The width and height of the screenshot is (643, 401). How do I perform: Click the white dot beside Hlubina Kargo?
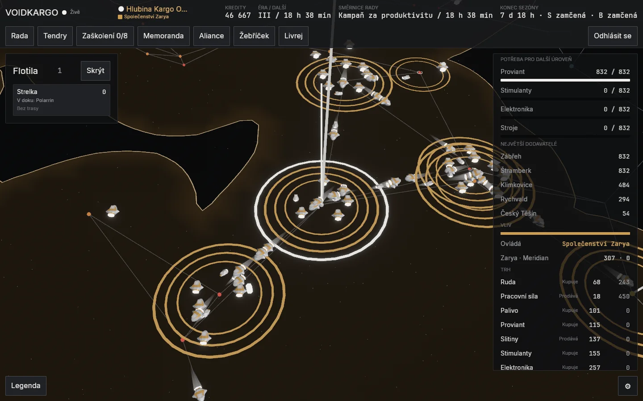click(121, 9)
